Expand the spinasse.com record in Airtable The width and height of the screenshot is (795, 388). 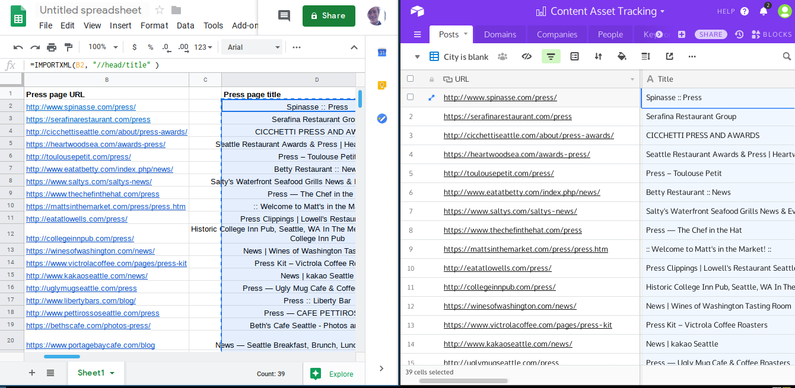[x=431, y=98]
